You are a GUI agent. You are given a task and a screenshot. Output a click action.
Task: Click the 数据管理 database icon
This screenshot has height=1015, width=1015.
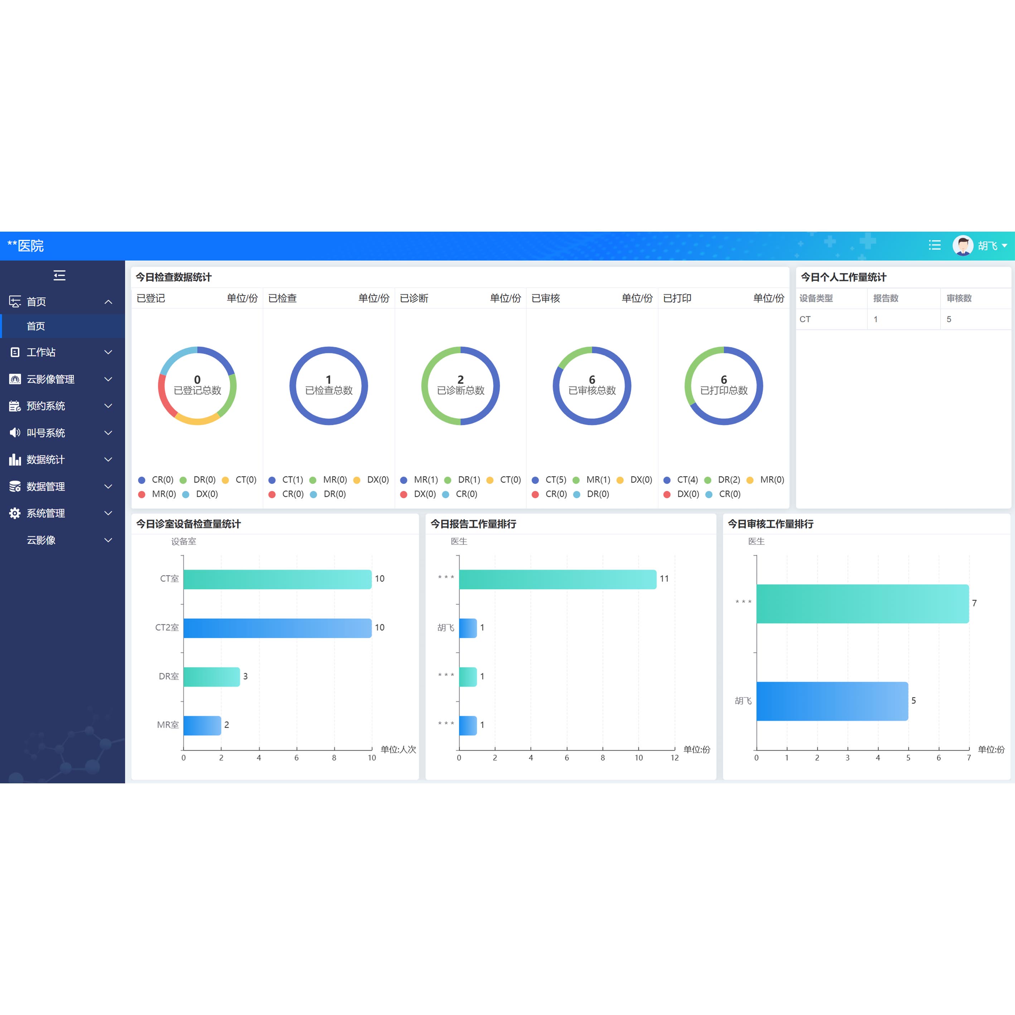click(x=15, y=487)
